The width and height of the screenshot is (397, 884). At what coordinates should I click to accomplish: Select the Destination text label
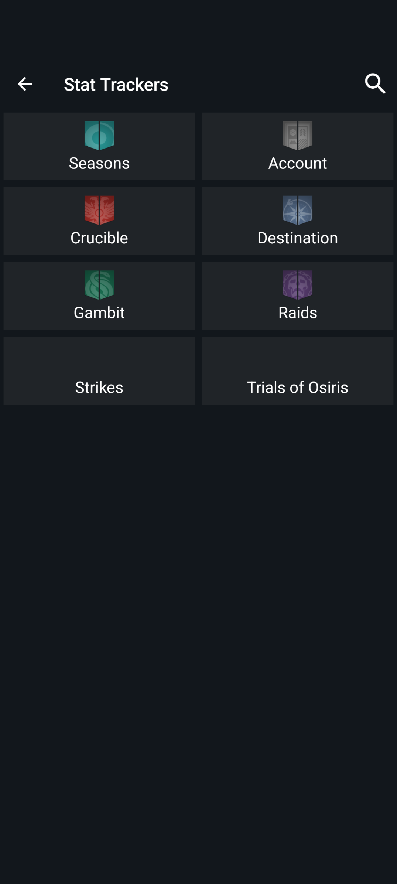(x=297, y=238)
